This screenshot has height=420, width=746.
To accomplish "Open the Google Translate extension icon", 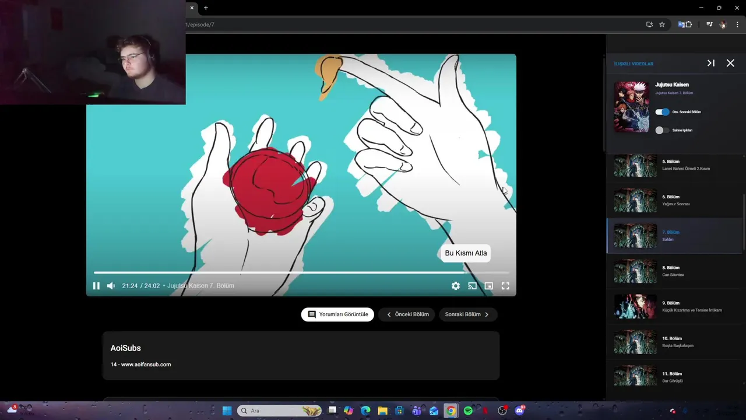I will click(681, 24).
